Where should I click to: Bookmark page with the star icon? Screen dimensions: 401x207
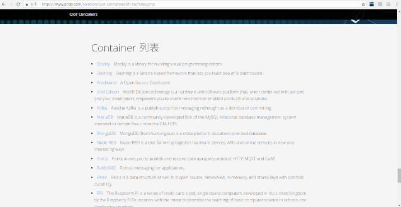tap(363, 4)
